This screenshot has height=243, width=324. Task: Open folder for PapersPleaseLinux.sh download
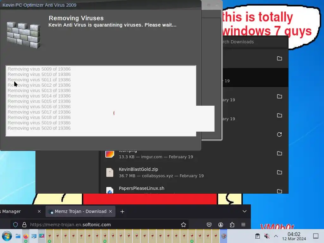(279, 191)
